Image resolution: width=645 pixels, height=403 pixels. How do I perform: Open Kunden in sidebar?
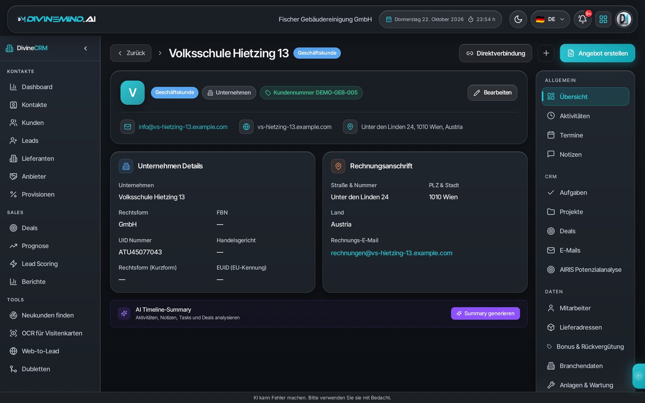coord(50,123)
